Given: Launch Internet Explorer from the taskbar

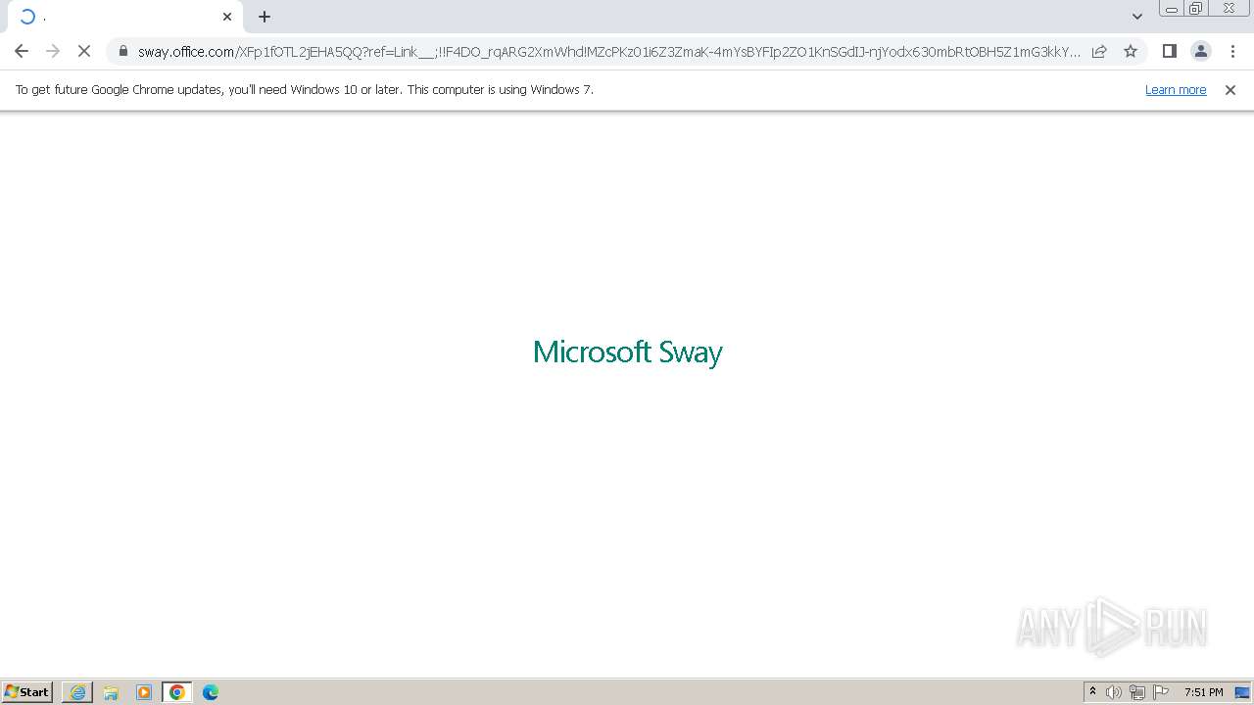Looking at the screenshot, I should tap(77, 692).
